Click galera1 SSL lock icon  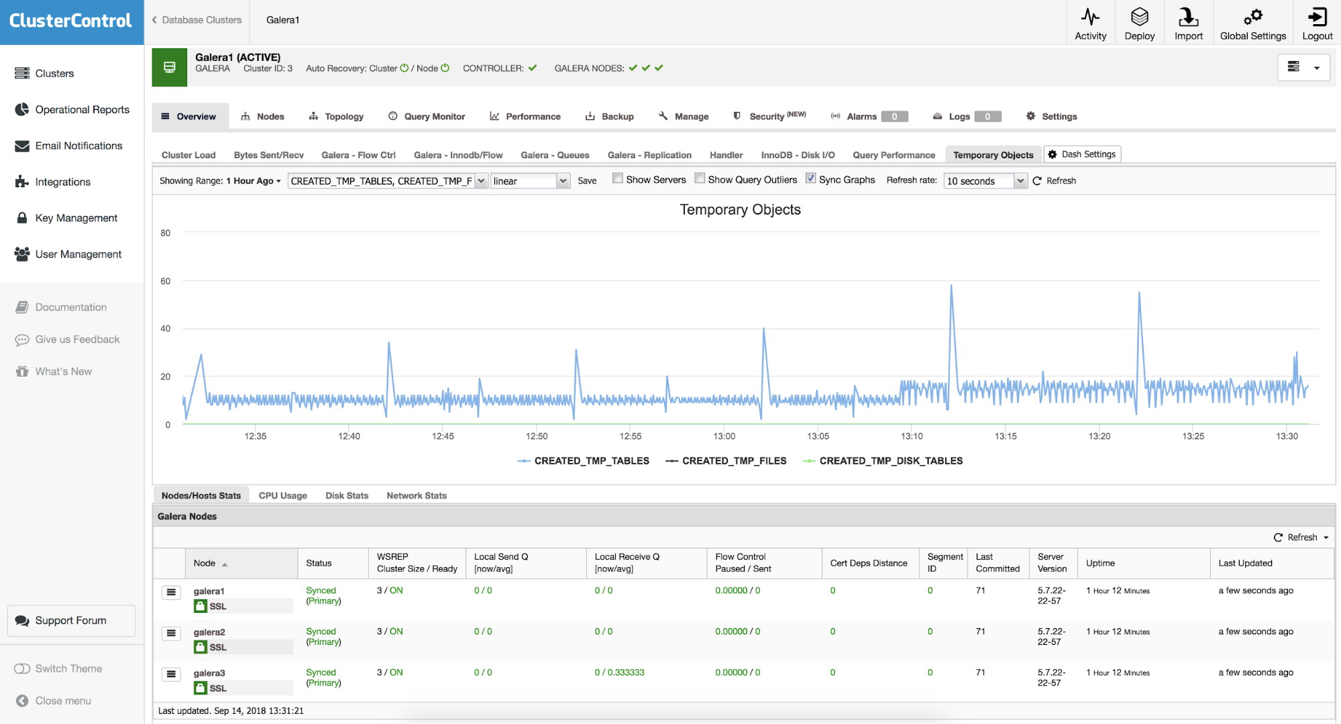coord(200,606)
